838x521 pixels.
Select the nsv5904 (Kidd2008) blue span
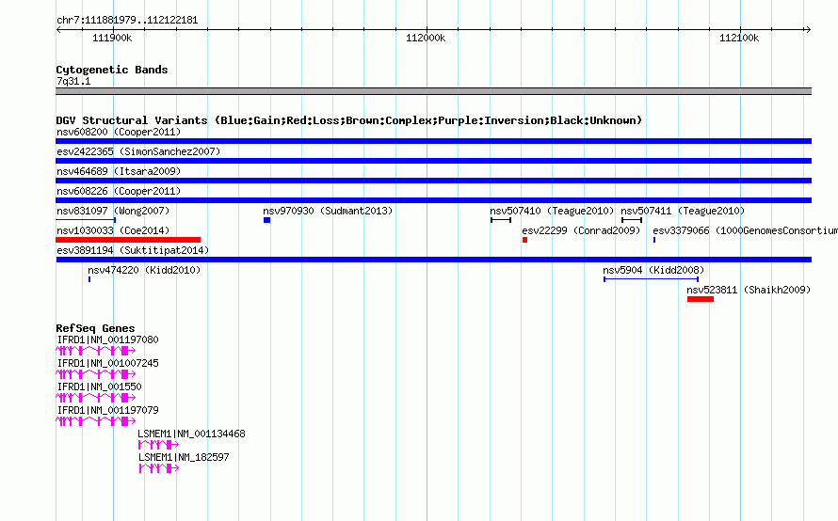pos(651,279)
